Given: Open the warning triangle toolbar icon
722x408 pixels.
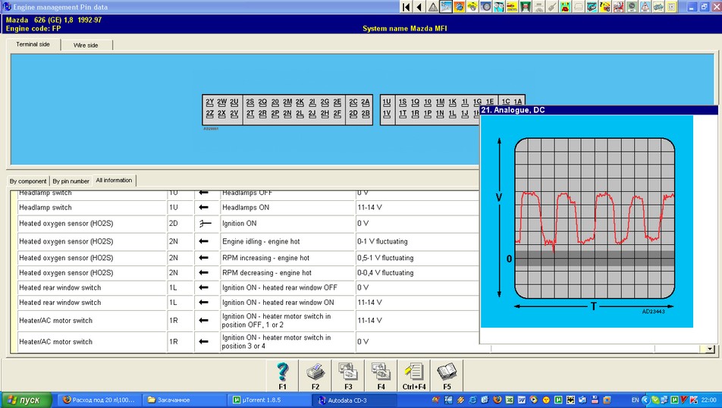Looking at the screenshot, I should tap(433, 7).
